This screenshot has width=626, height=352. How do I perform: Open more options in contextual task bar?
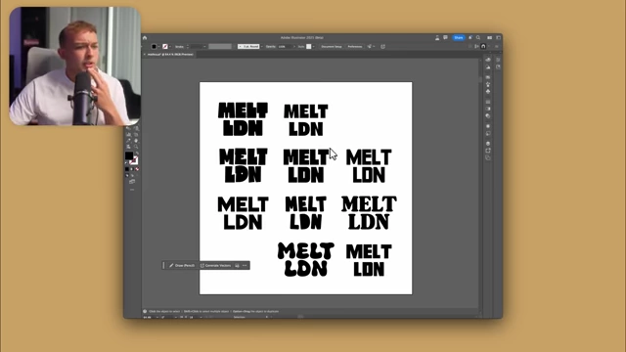[x=245, y=265]
